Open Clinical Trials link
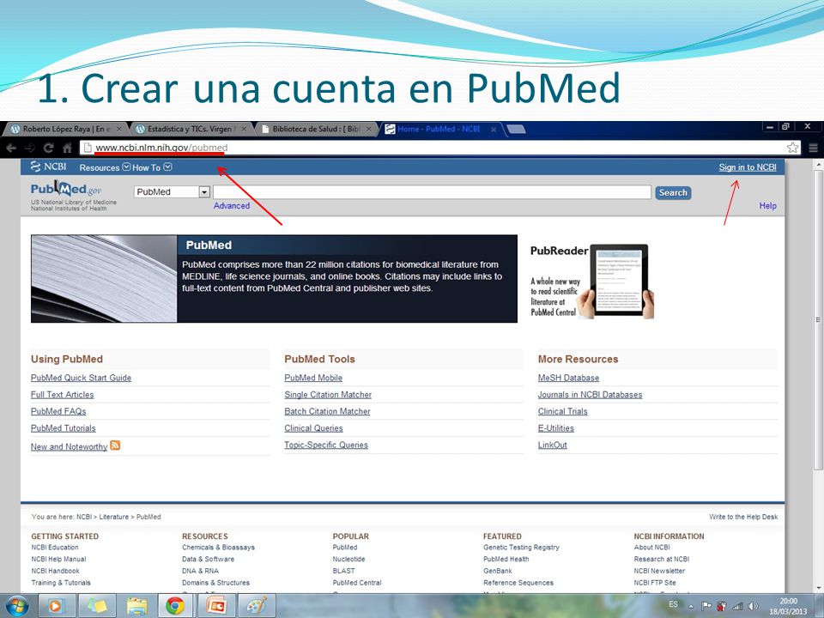The height and width of the screenshot is (618, 824). point(563,411)
